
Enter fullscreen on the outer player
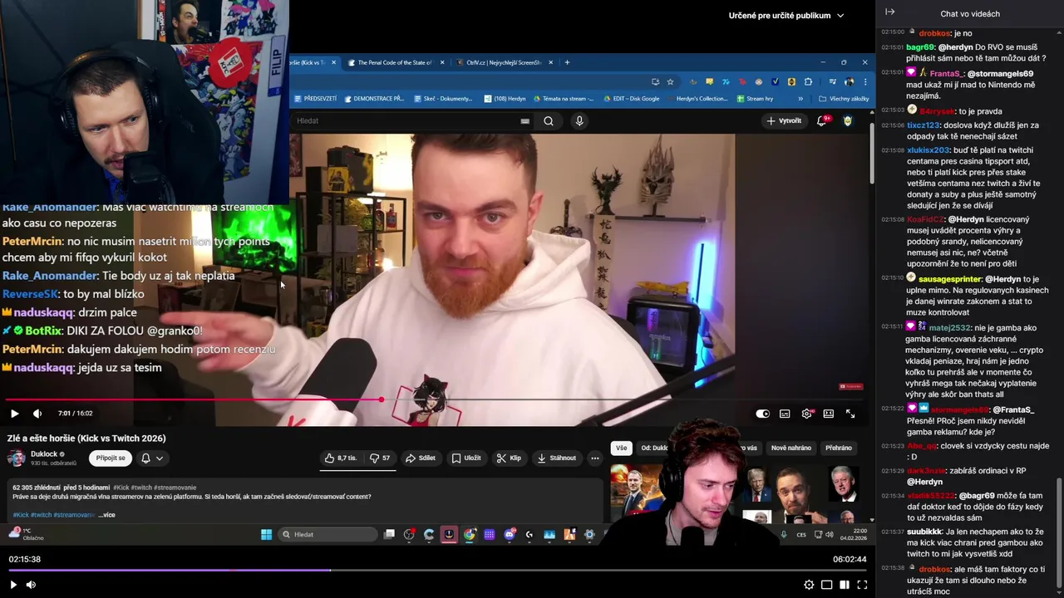pyautogui.click(x=862, y=585)
